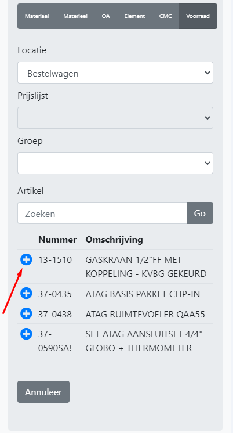Switch to the Materieel tab
The image size is (233, 433).
point(75,16)
